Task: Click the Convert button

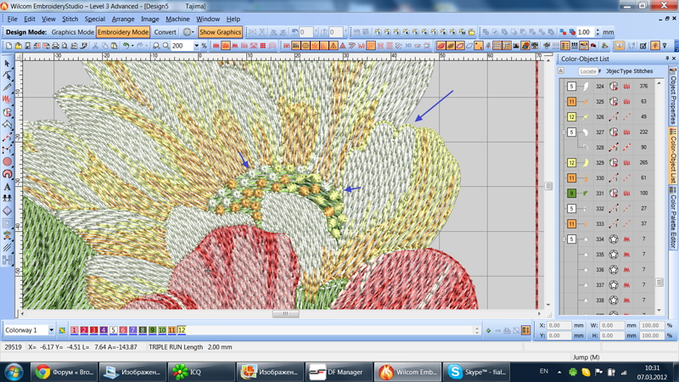Action: click(x=165, y=32)
